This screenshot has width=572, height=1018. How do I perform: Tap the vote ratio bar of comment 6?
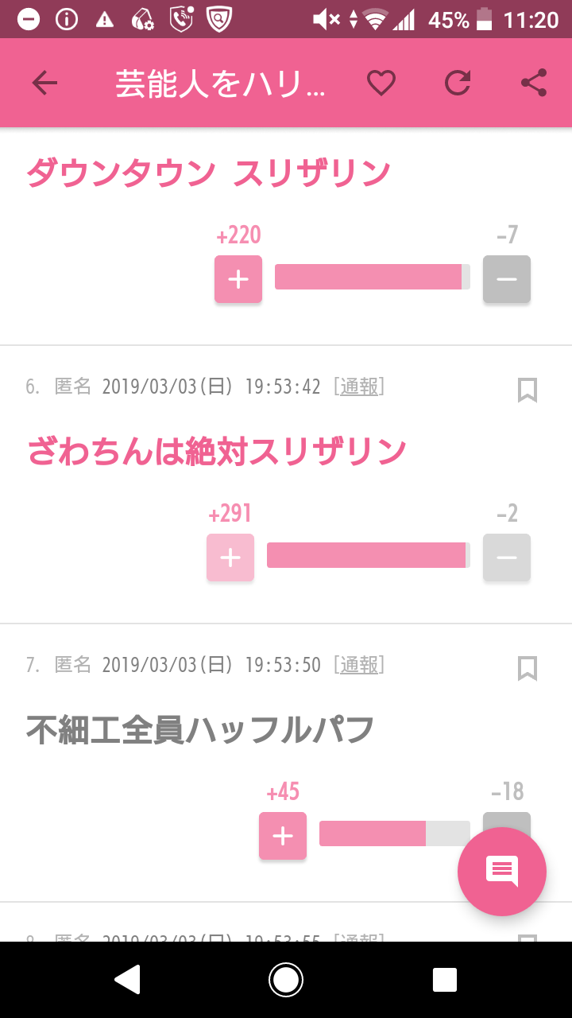pos(369,555)
